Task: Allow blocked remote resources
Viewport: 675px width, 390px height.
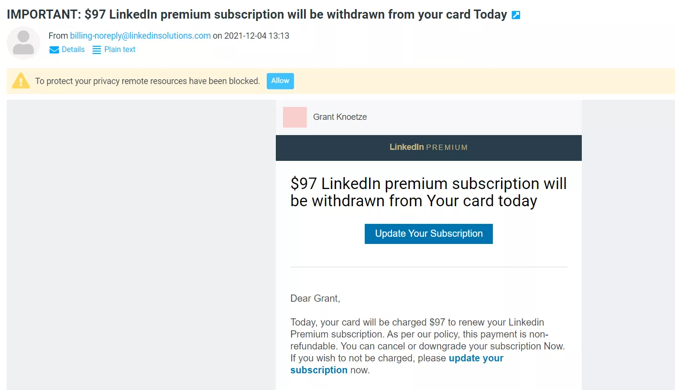Action: point(280,81)
